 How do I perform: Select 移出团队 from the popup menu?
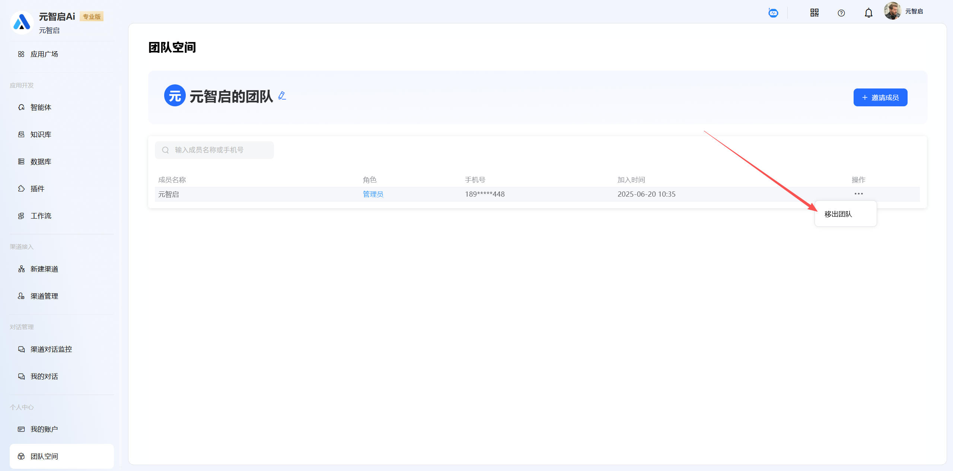point(838,214)
